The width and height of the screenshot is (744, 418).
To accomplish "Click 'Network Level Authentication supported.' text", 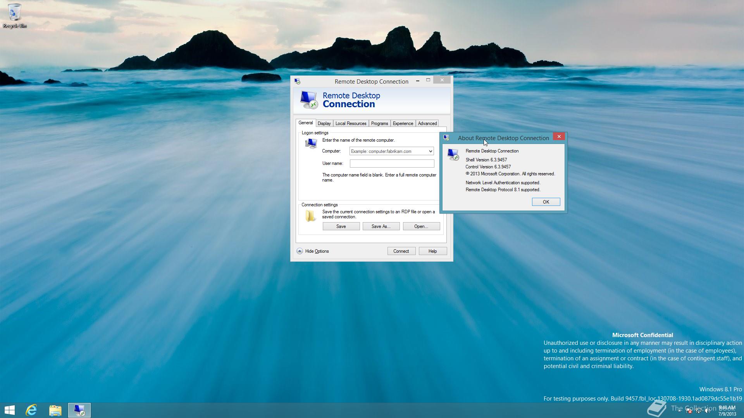I will 503,183.
